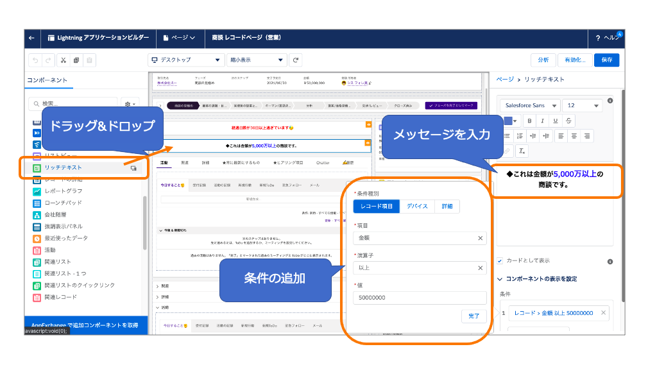Screen dimensions: 648x365
Task: Refresh the canvas preview
Action: tap(296, 60)
